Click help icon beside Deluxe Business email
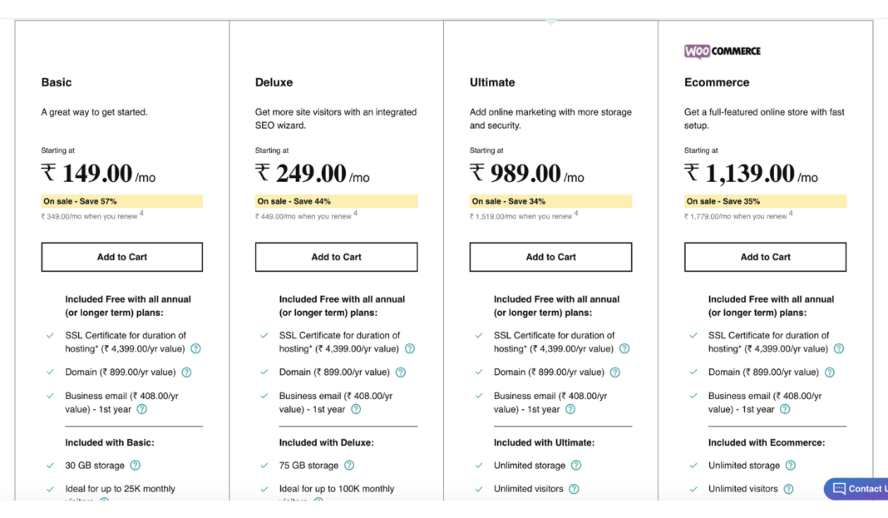The height and width of the screenshot is (518, 888). click(x=357, y=409)
